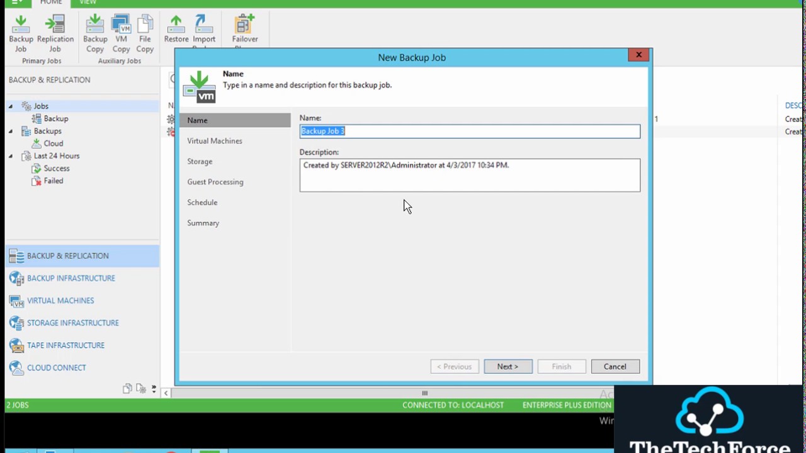806x453 pixels.
Task: Click the Cancel button
Action: pos(615,367)
